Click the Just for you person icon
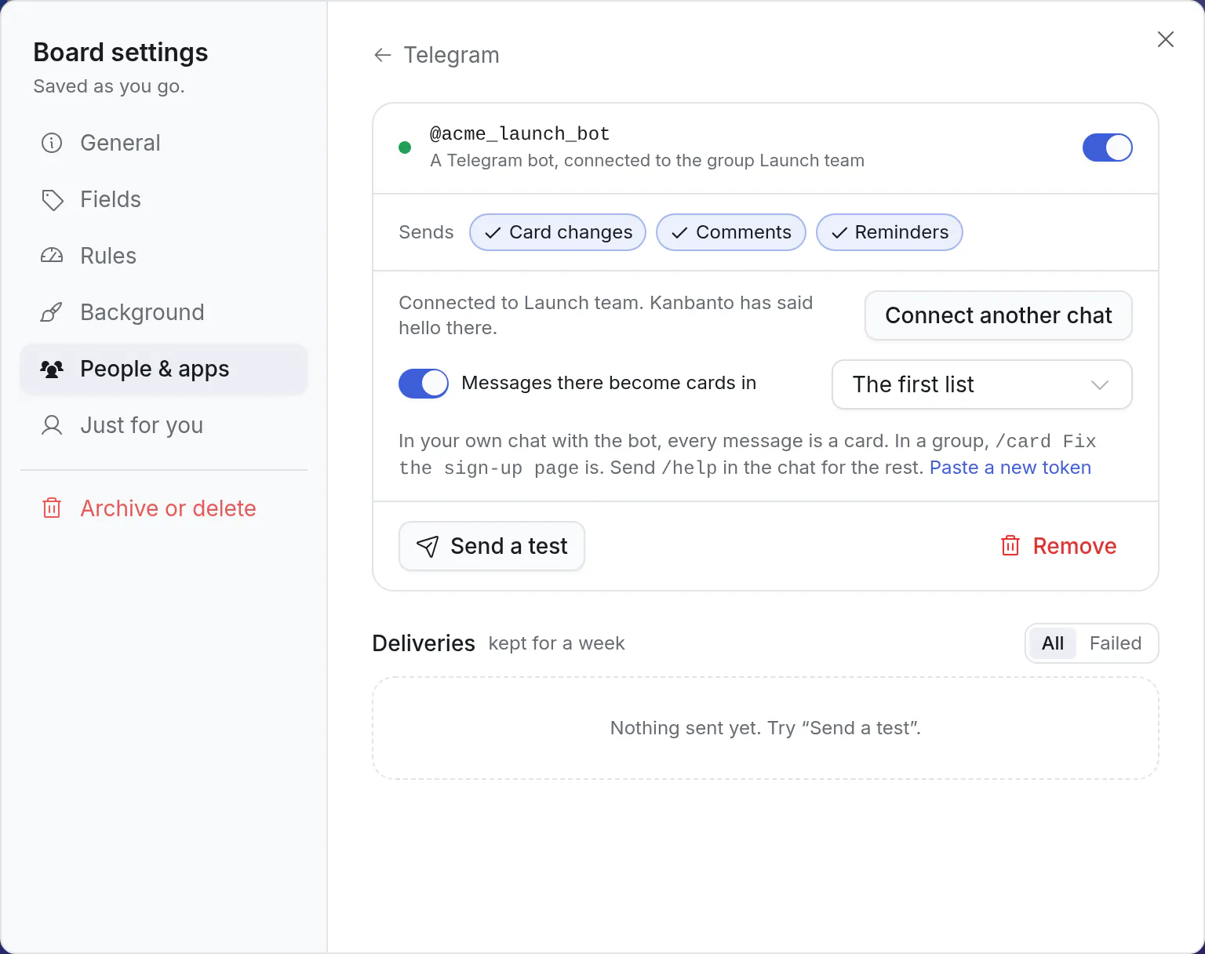1205x954 pixels. tap(52, 425)
